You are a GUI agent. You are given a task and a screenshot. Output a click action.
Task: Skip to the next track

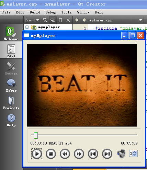click(107, 154)
